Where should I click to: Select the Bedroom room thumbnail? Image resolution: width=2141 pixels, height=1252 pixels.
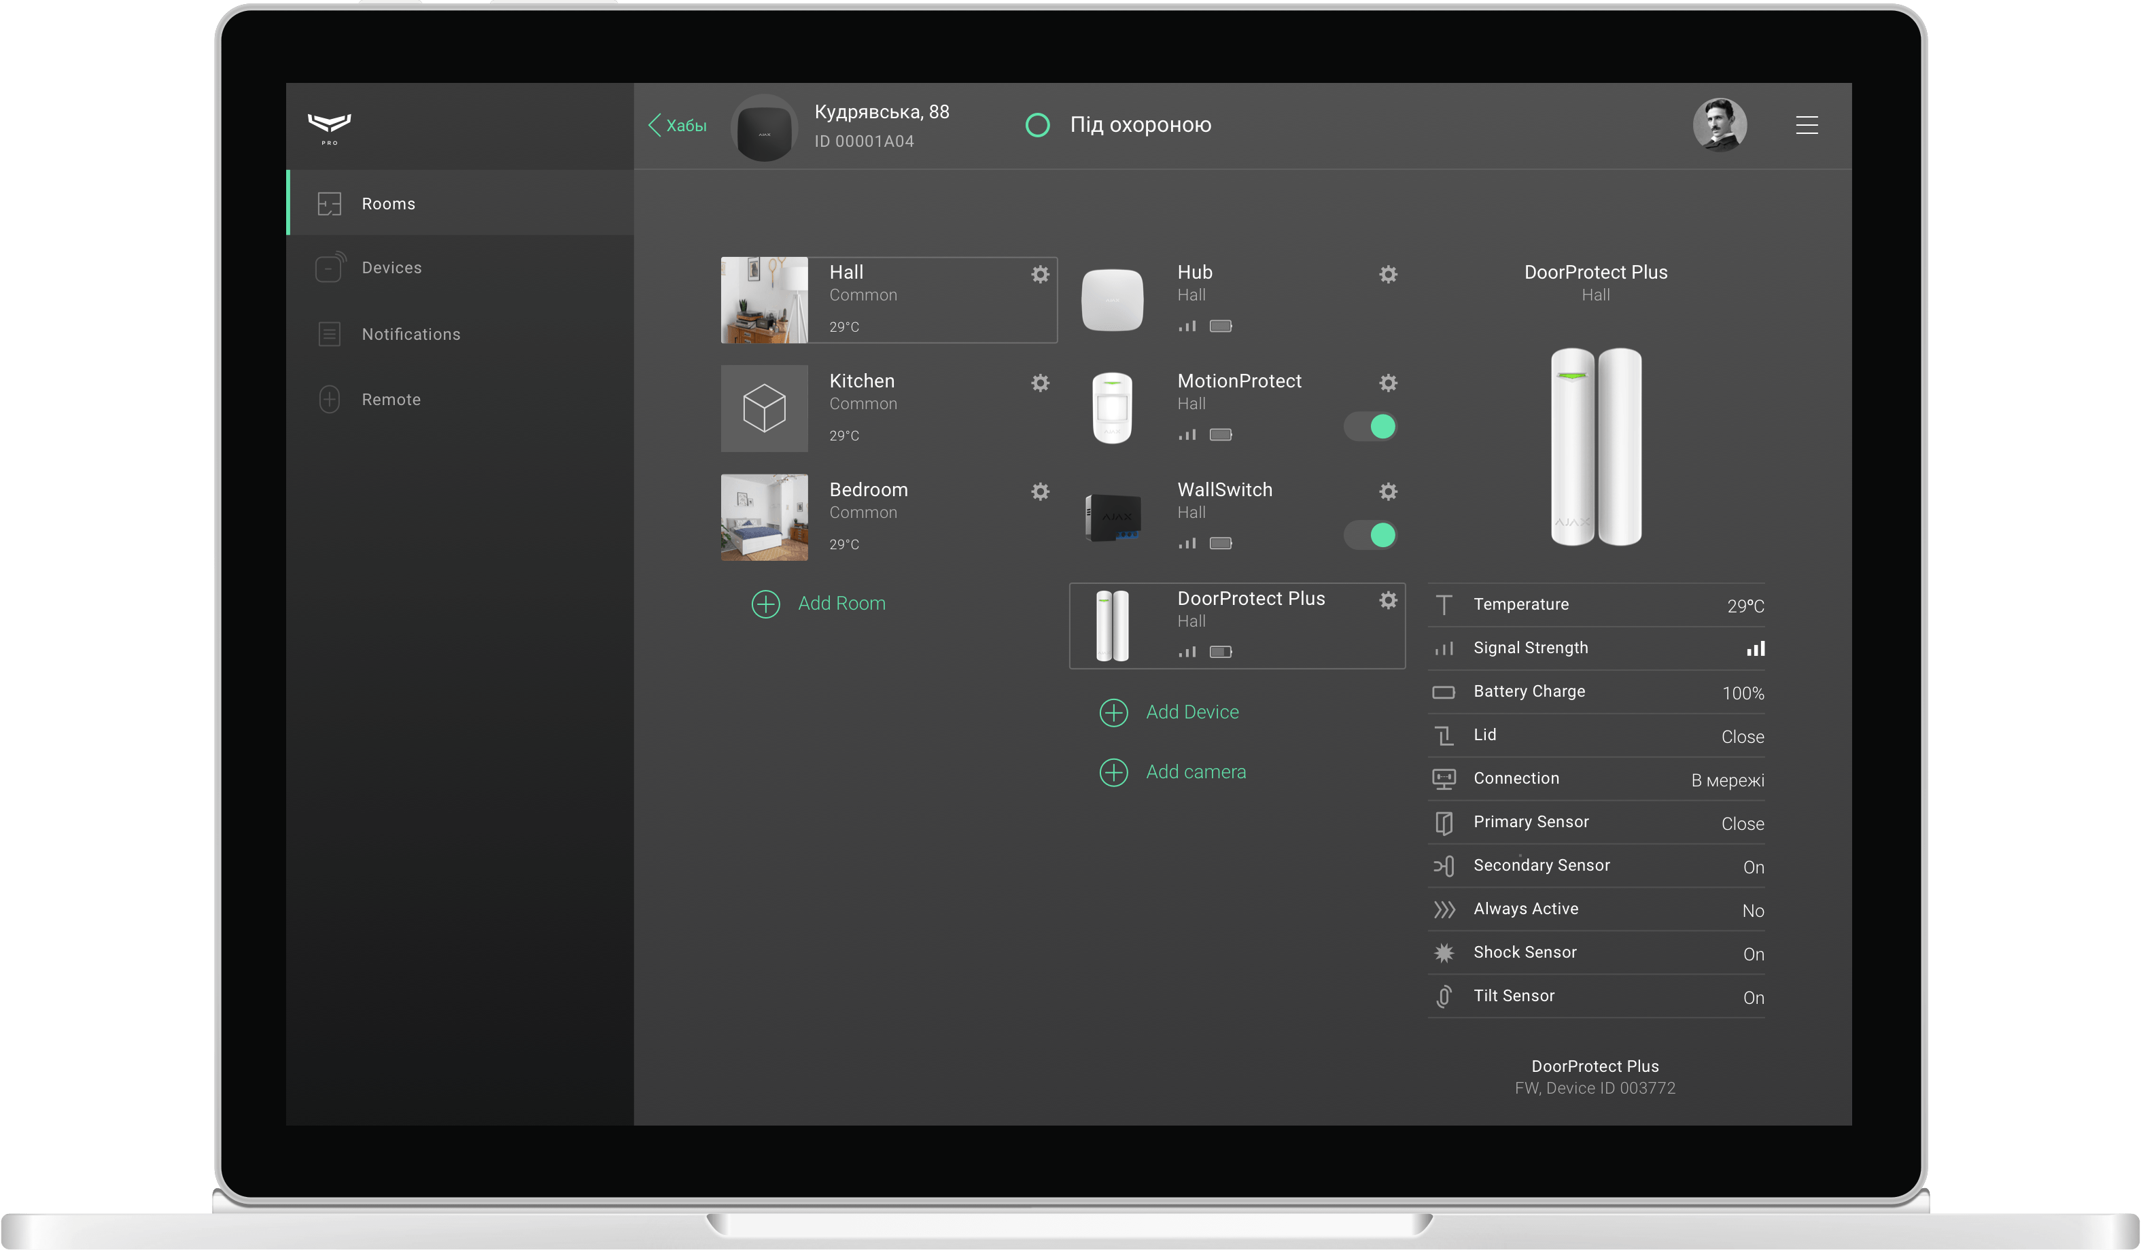[x=764, y=517]
